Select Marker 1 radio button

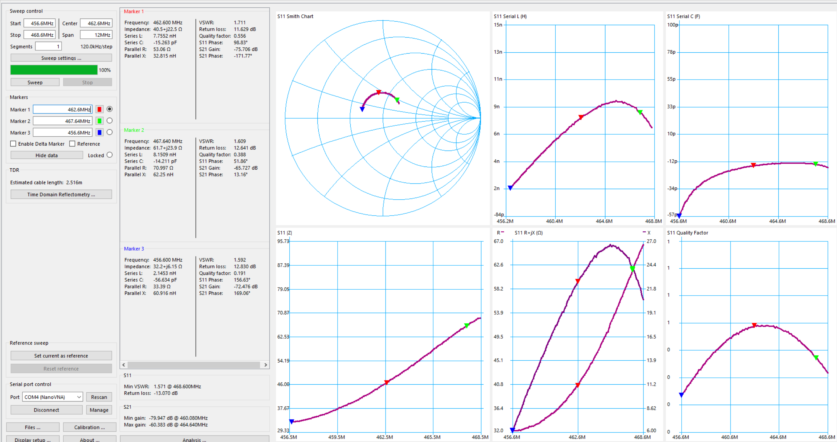click(109, 109)
